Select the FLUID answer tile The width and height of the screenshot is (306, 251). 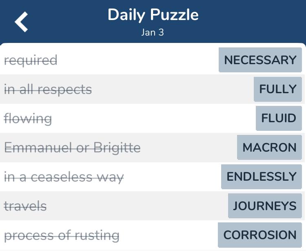pos(279,118)
